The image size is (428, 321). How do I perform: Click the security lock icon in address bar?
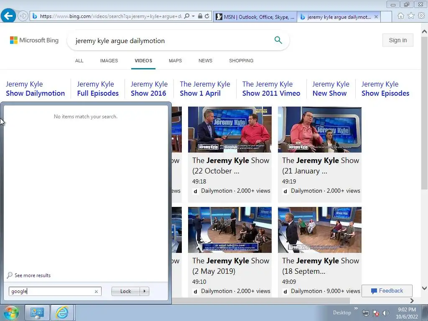tap(200, 16)
